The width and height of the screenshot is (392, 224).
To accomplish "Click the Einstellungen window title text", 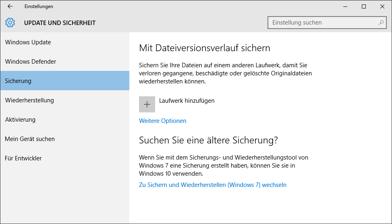I will [x=39, y=6].
